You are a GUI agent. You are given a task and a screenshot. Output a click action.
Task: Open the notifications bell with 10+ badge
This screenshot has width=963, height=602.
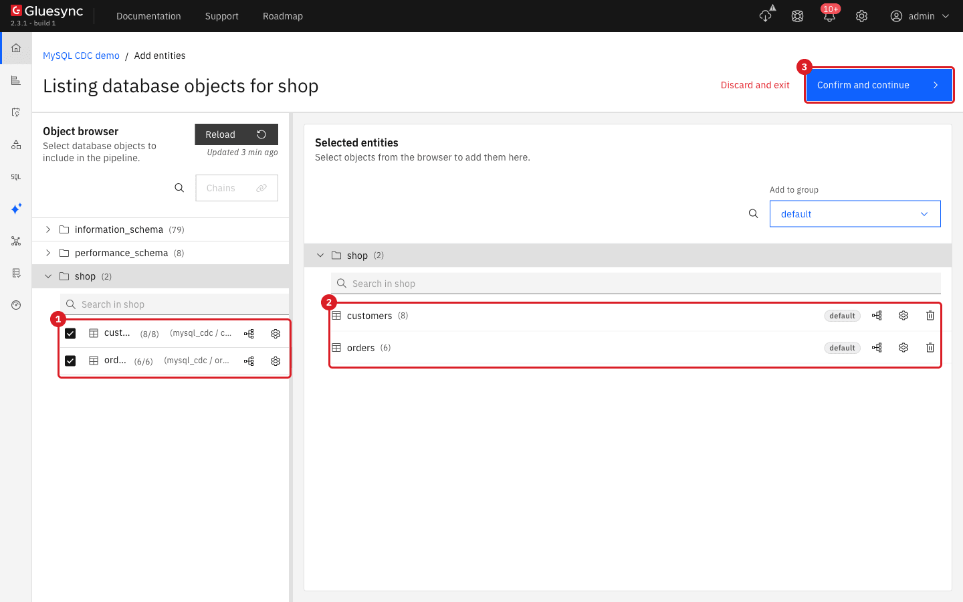click(x=829, y=16)
